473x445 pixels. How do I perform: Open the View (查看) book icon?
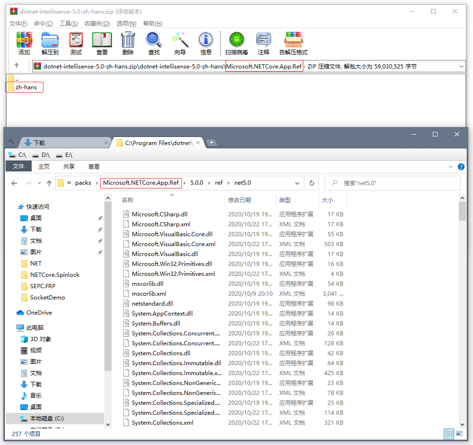pyautogui.click(x=102, y=43)
